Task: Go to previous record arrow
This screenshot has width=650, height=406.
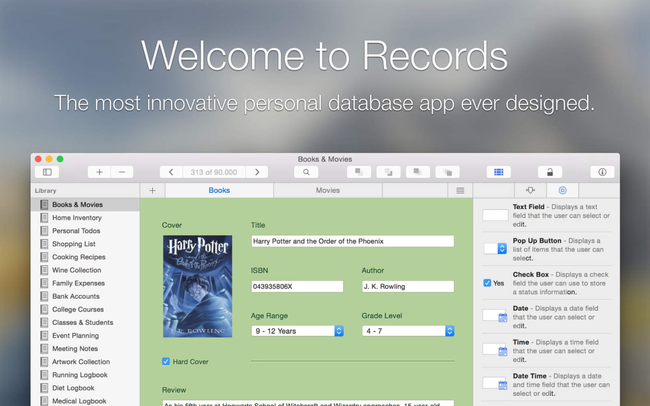Action: pos(171,172)
